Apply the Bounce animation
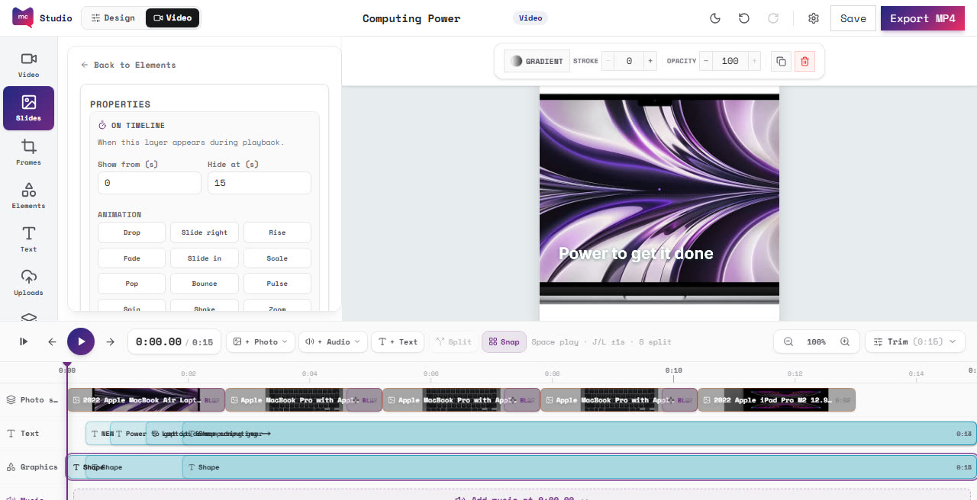 pos(205,284)
